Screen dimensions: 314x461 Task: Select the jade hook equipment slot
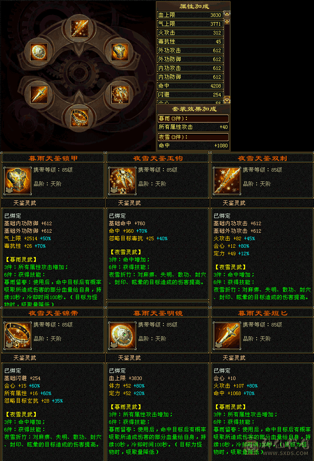(x=120, y=94)
